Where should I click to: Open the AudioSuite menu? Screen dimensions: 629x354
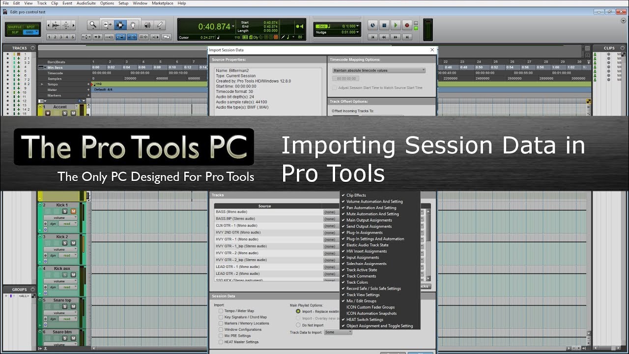(86, 3)
